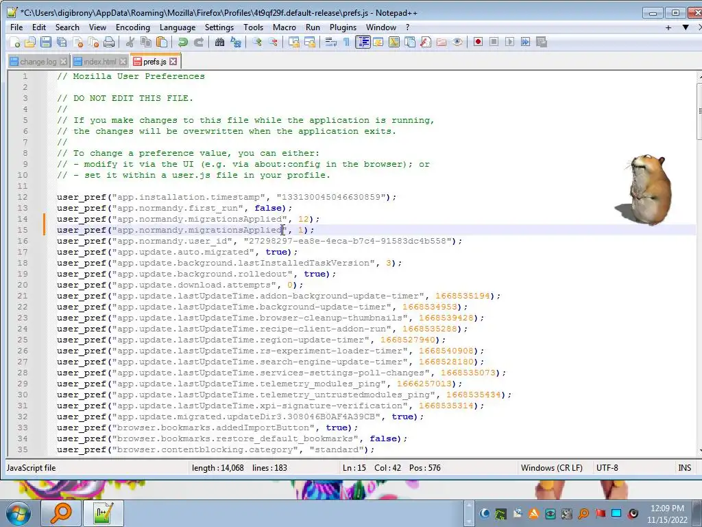Click scrollbar down arrow in editor
Viewport: 702px width, 527px height.
tap(699, 451)
